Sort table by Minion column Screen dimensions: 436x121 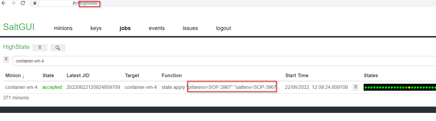click(x=15, y=76)
